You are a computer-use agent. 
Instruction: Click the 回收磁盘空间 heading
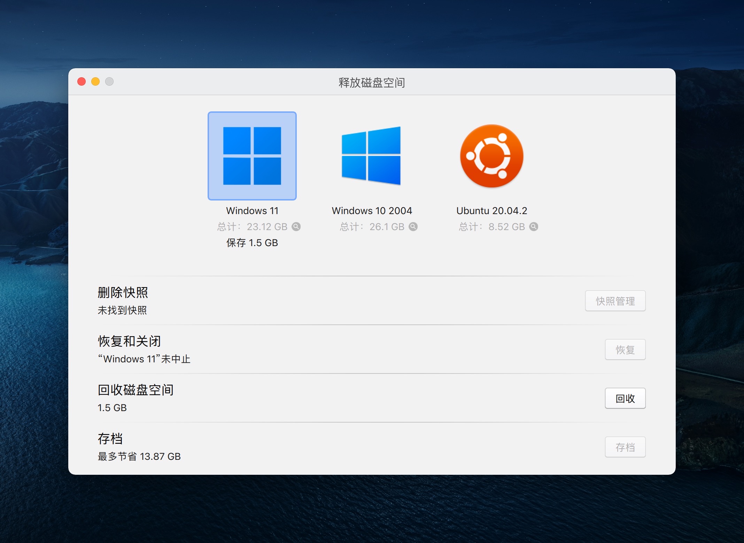[x=135, y=390]
